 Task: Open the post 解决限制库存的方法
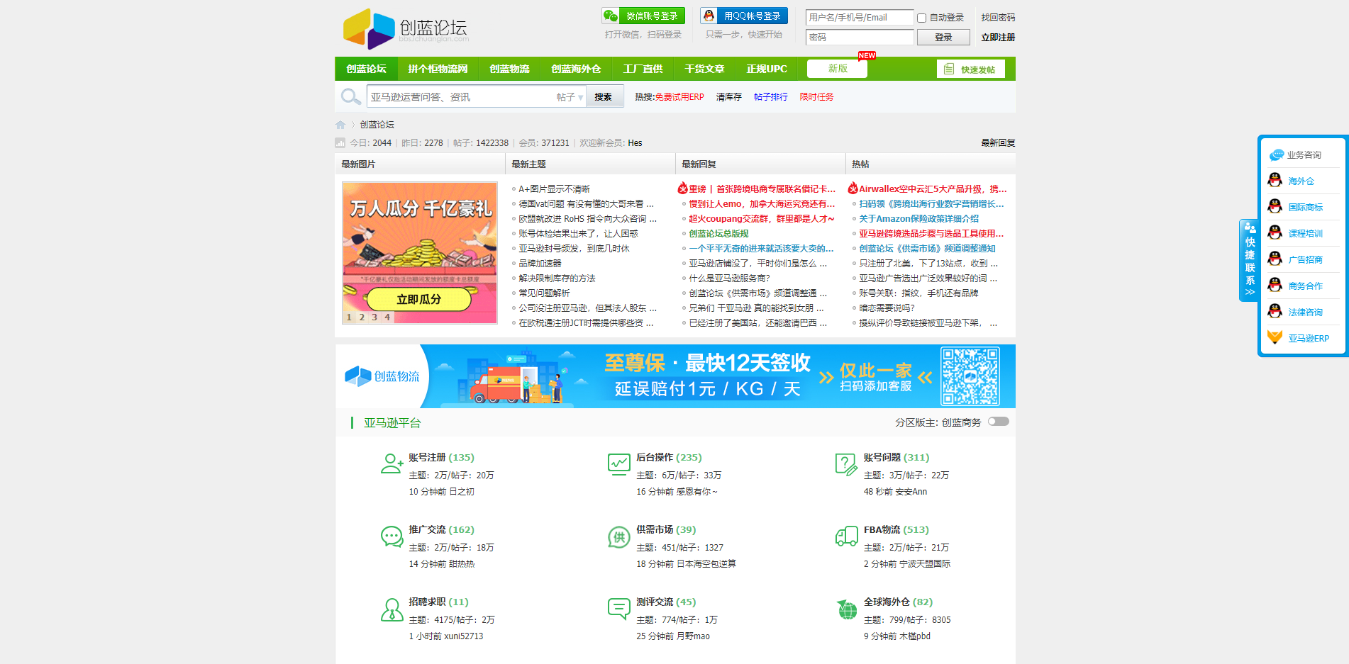click(557, 278)
